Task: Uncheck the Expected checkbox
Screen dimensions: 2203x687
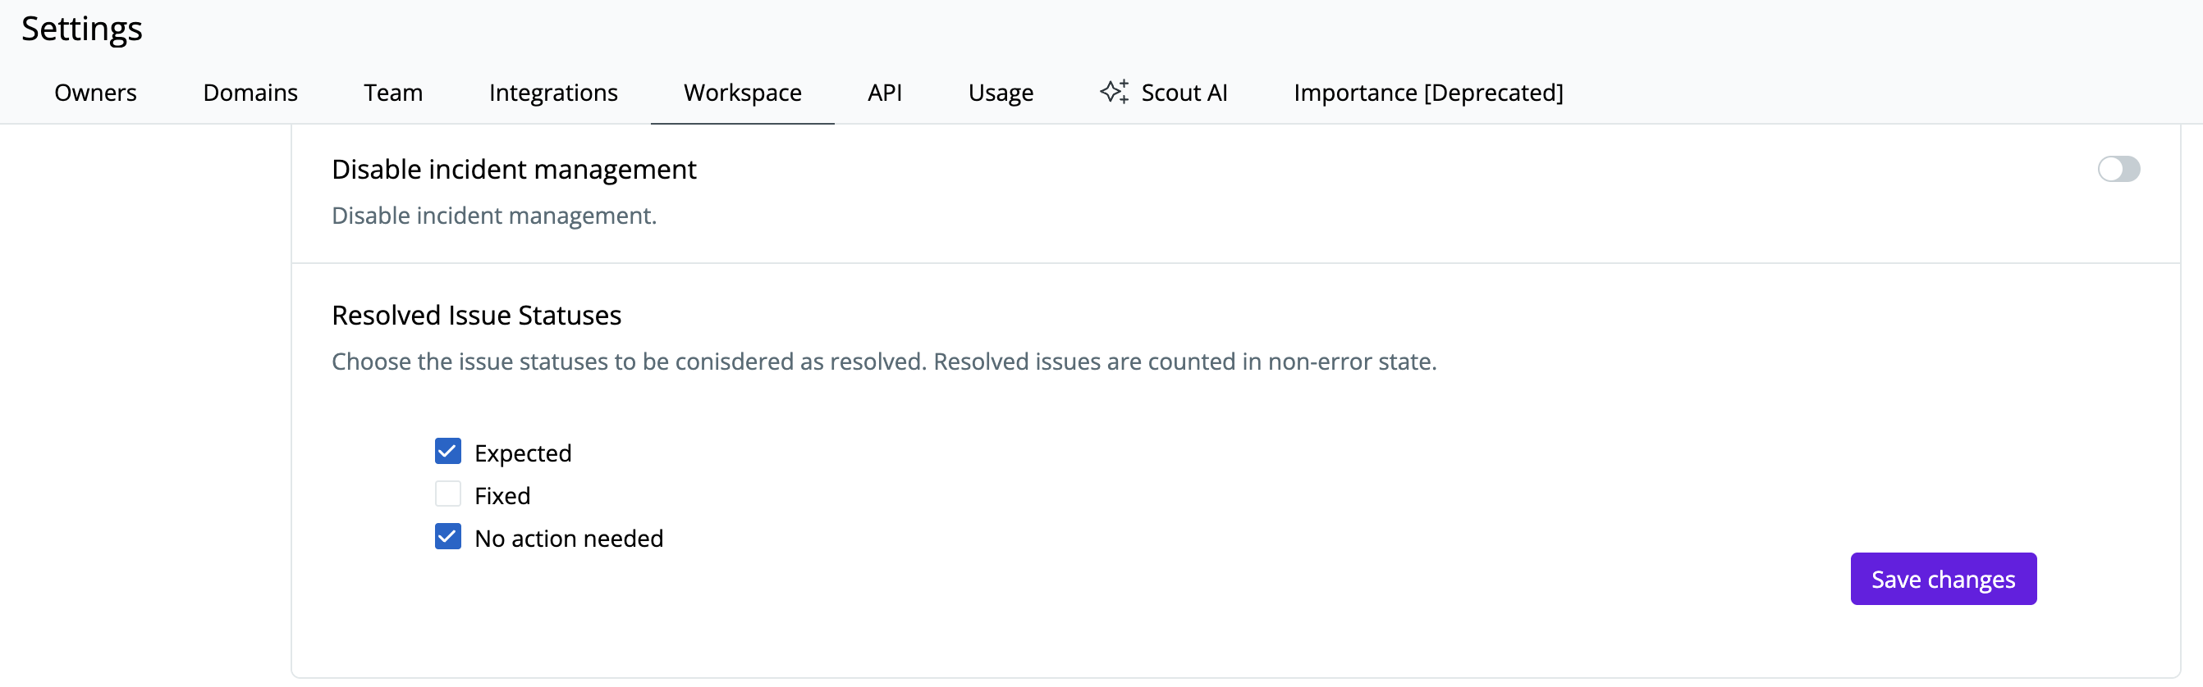Action: (448, 451)
